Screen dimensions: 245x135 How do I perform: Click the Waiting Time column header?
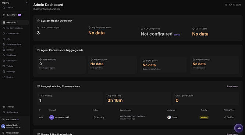229,110
